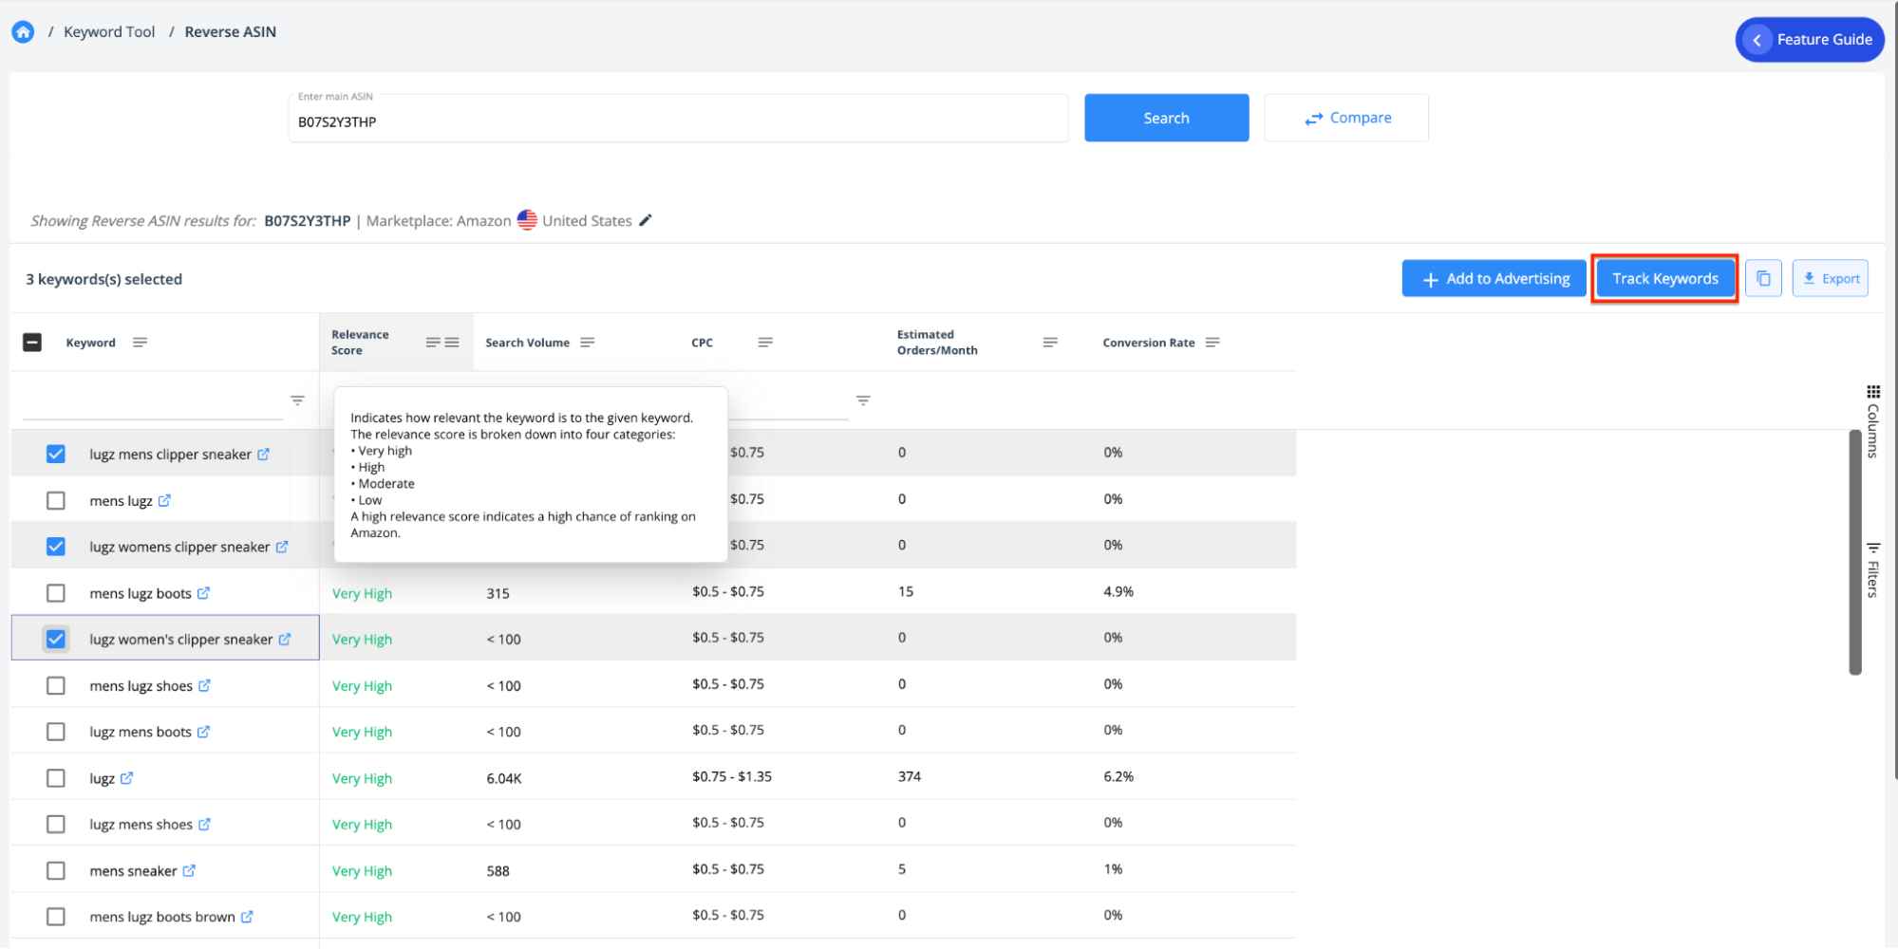
Task: Check the mens lugz boots brown row
Action: point(56,917)
